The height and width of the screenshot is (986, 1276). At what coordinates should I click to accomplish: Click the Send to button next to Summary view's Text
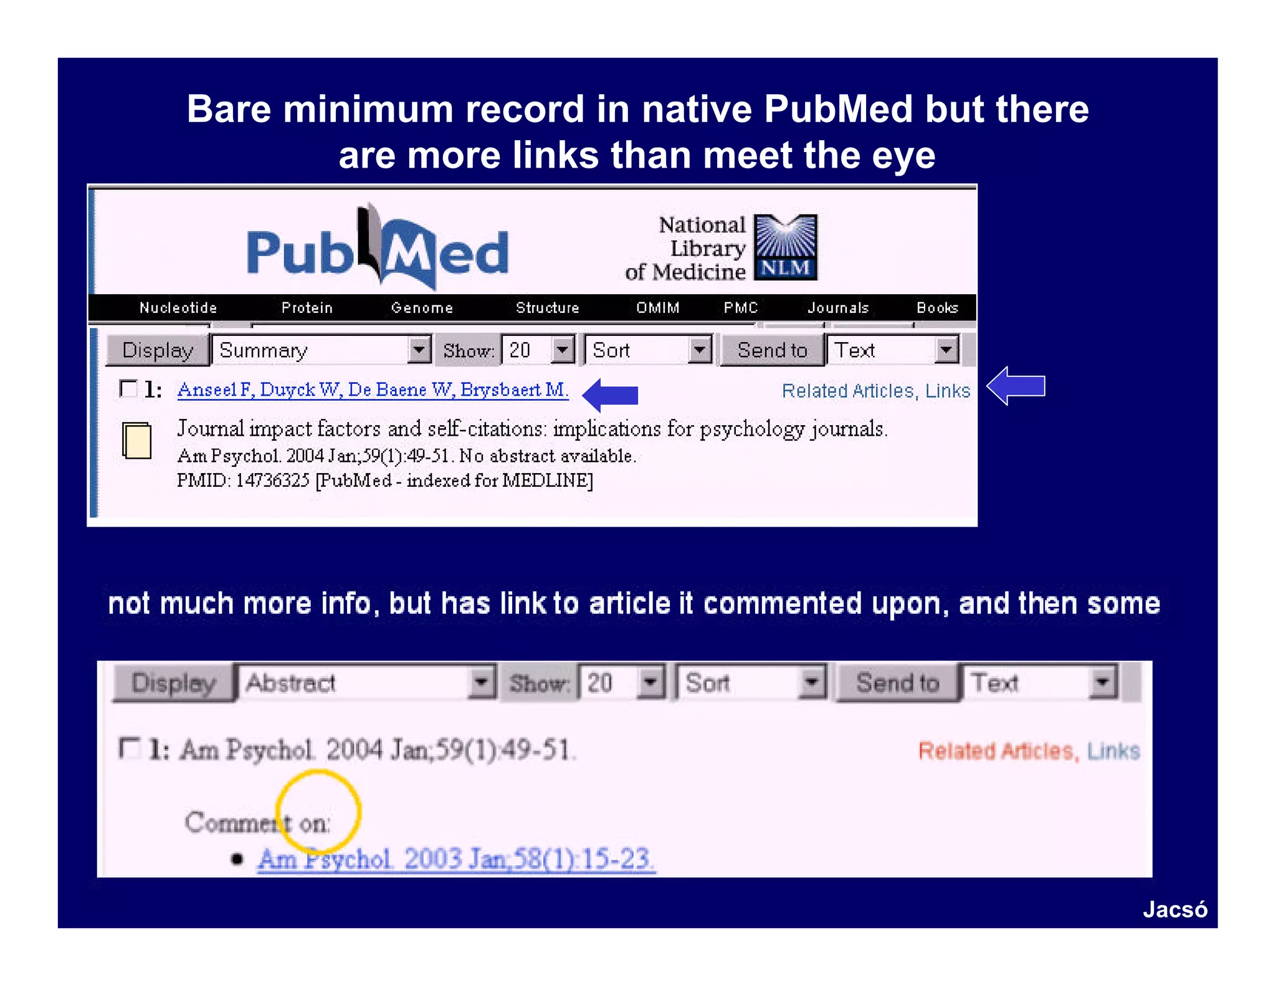(x=773, y=350)
